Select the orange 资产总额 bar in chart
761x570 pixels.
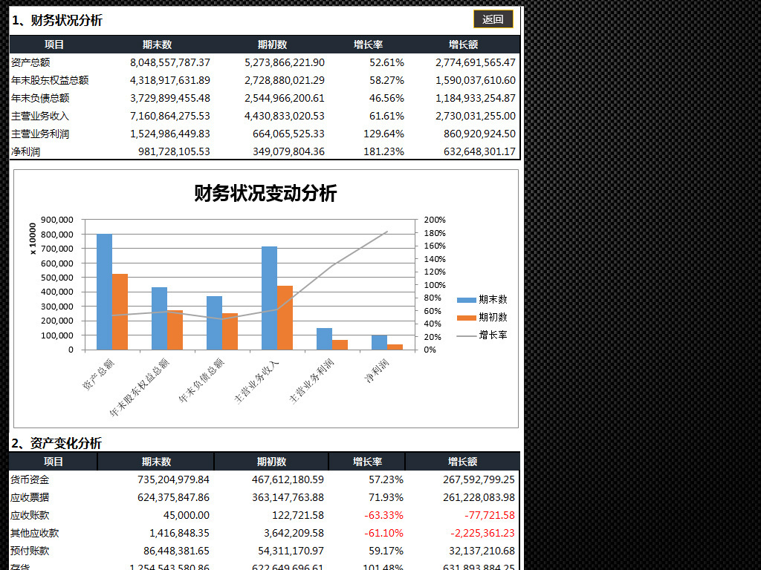120,312
